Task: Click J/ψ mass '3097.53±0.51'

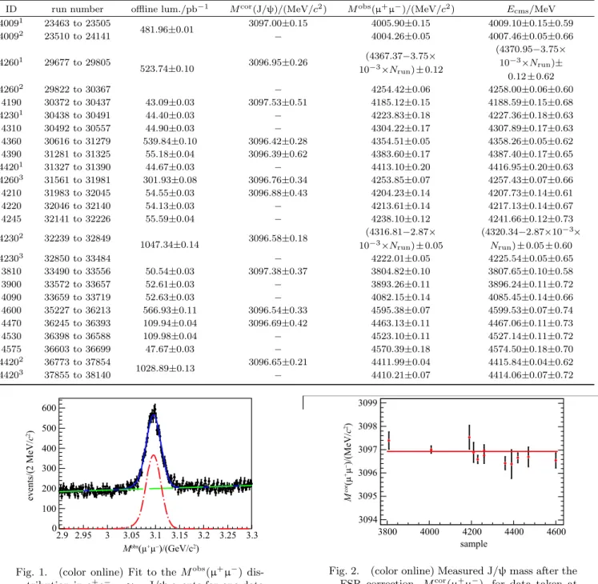Action: pos(278,102)
